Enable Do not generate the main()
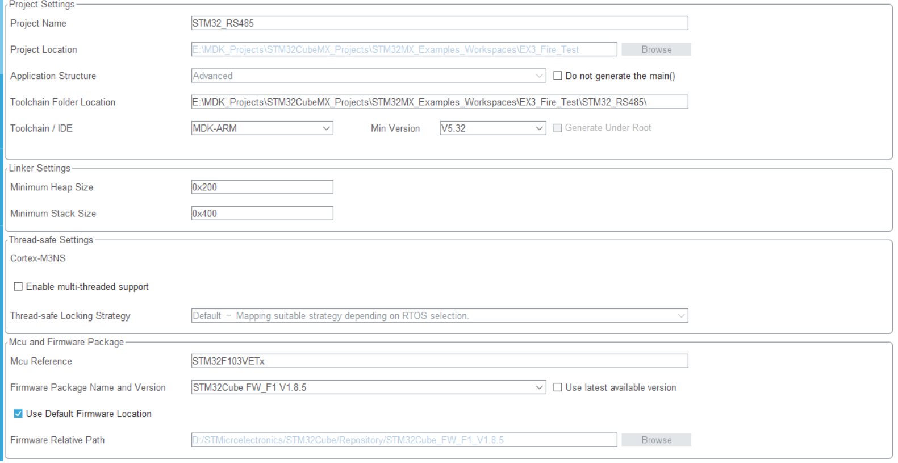898x463 pixels. tap(558, 76)
